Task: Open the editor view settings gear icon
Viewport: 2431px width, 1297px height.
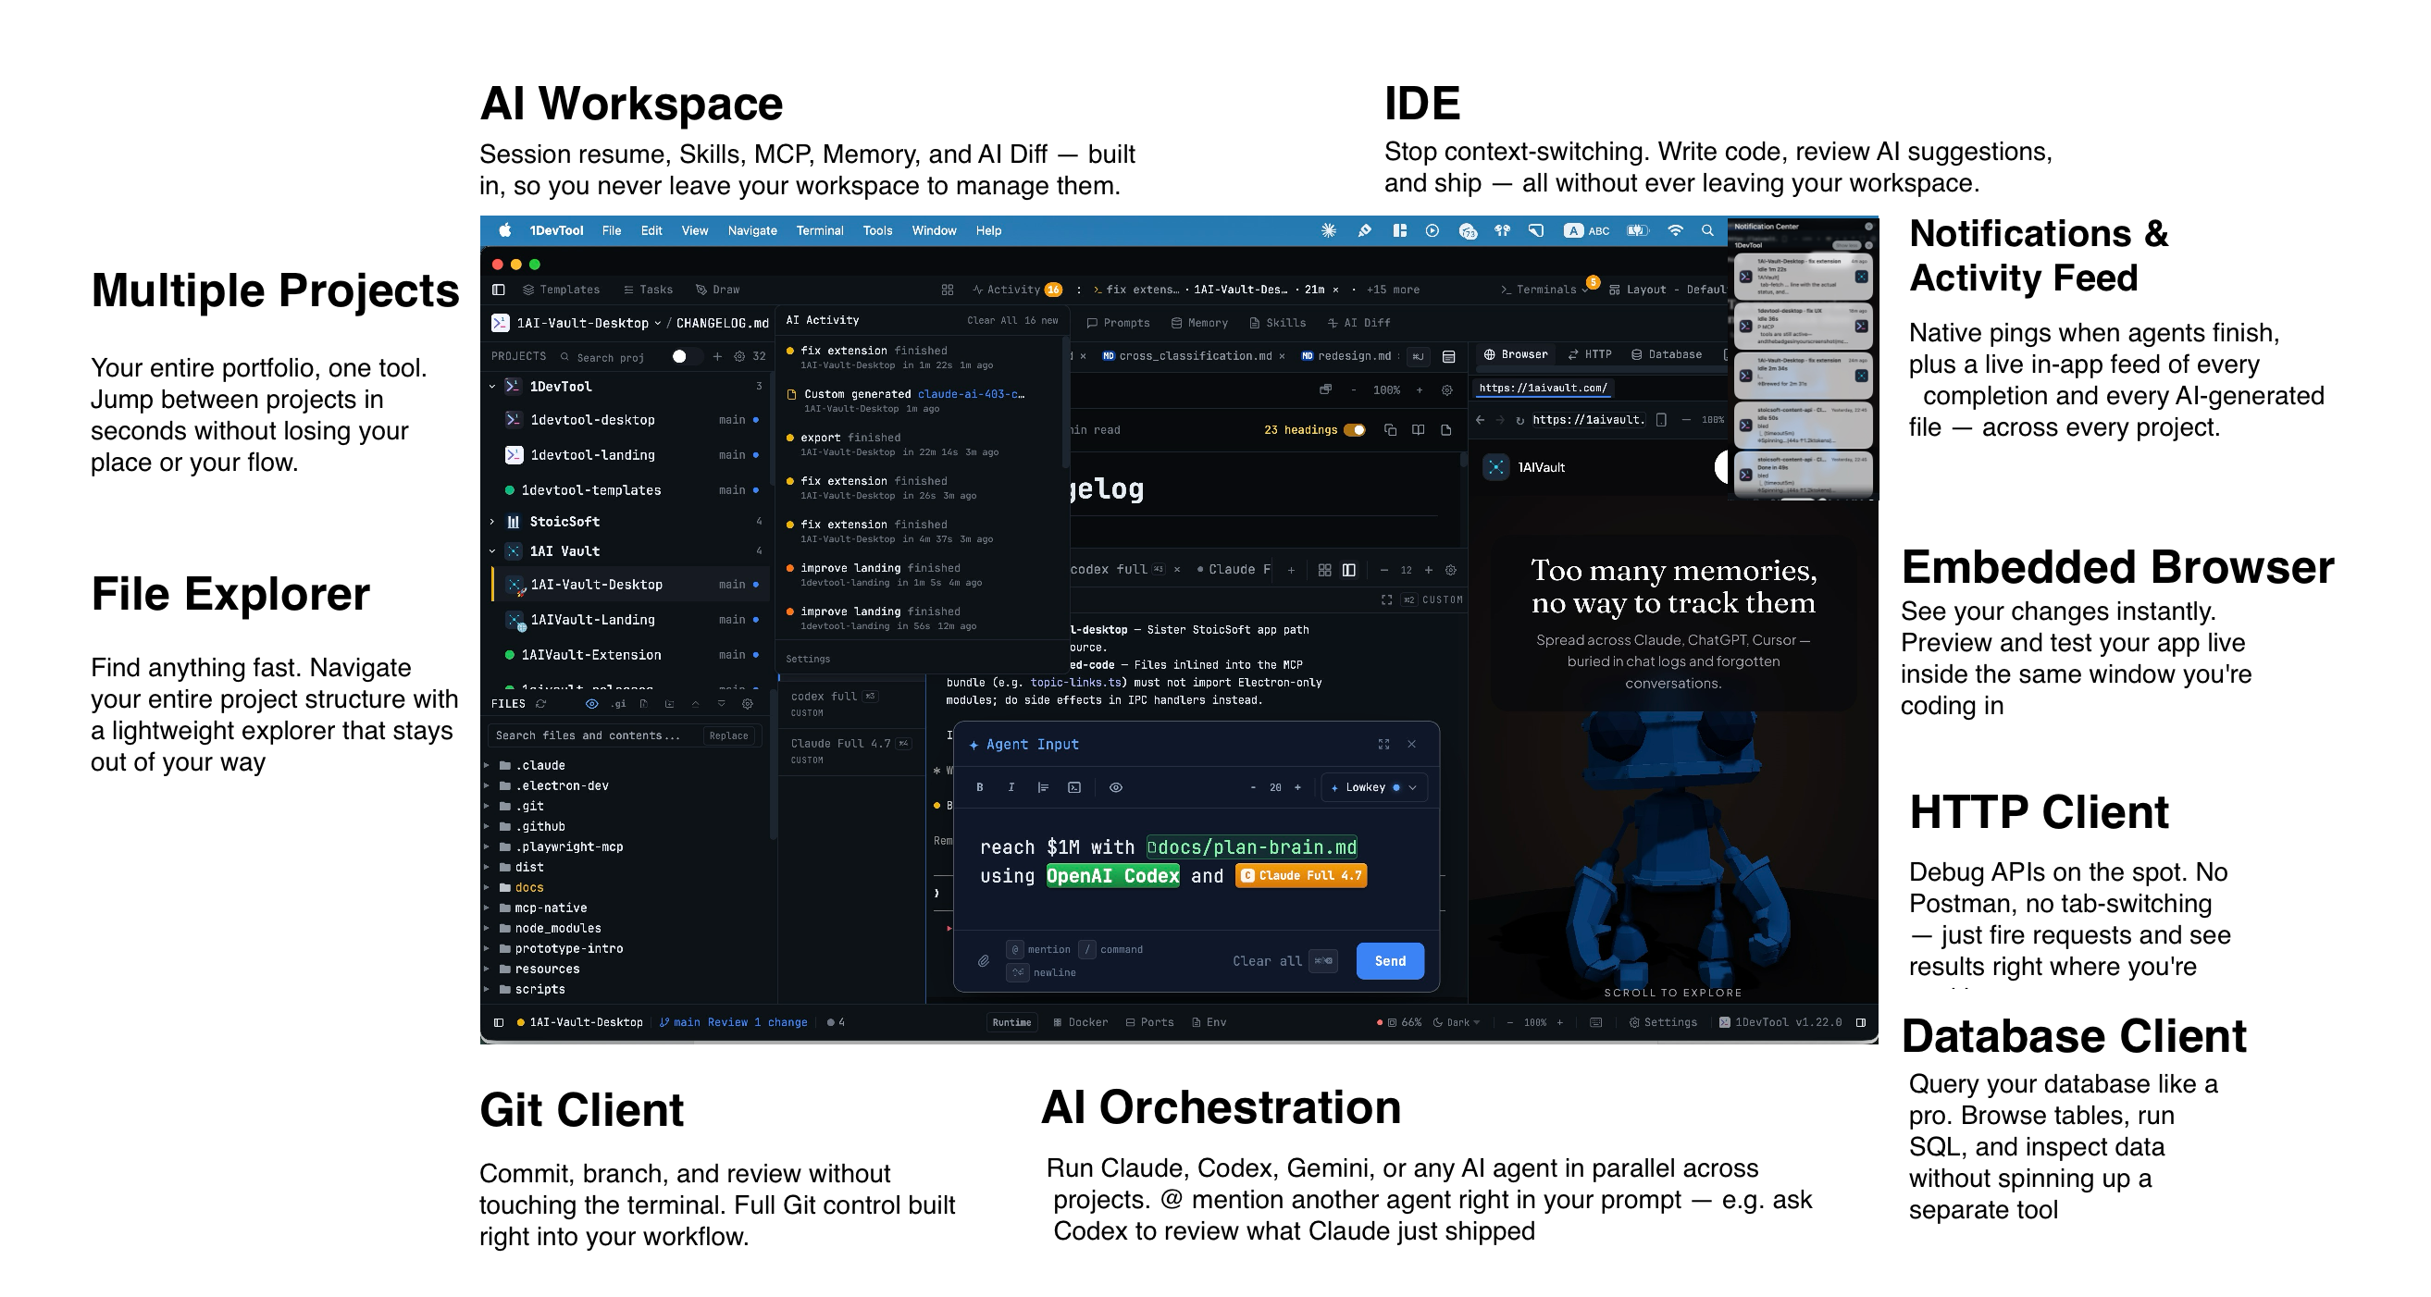Action: [x=1446, y=389]
